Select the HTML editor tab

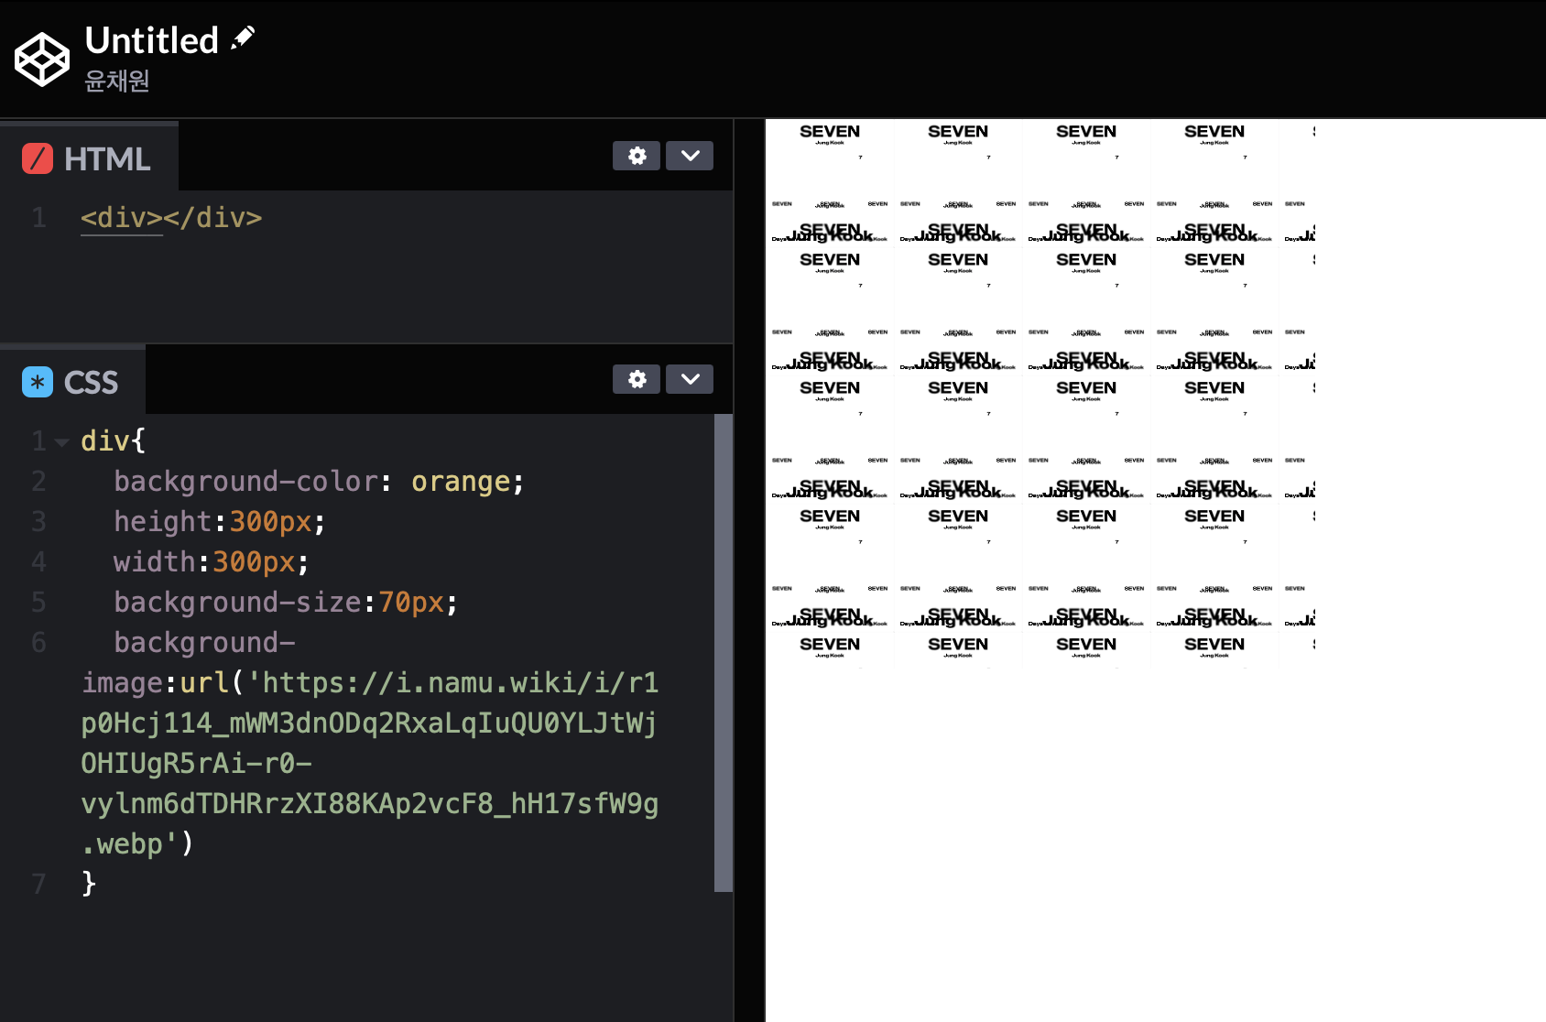click(x=89, y=158)
